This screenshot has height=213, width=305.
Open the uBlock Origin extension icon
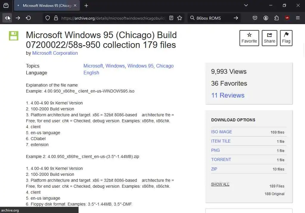click(x=287, y=18)
